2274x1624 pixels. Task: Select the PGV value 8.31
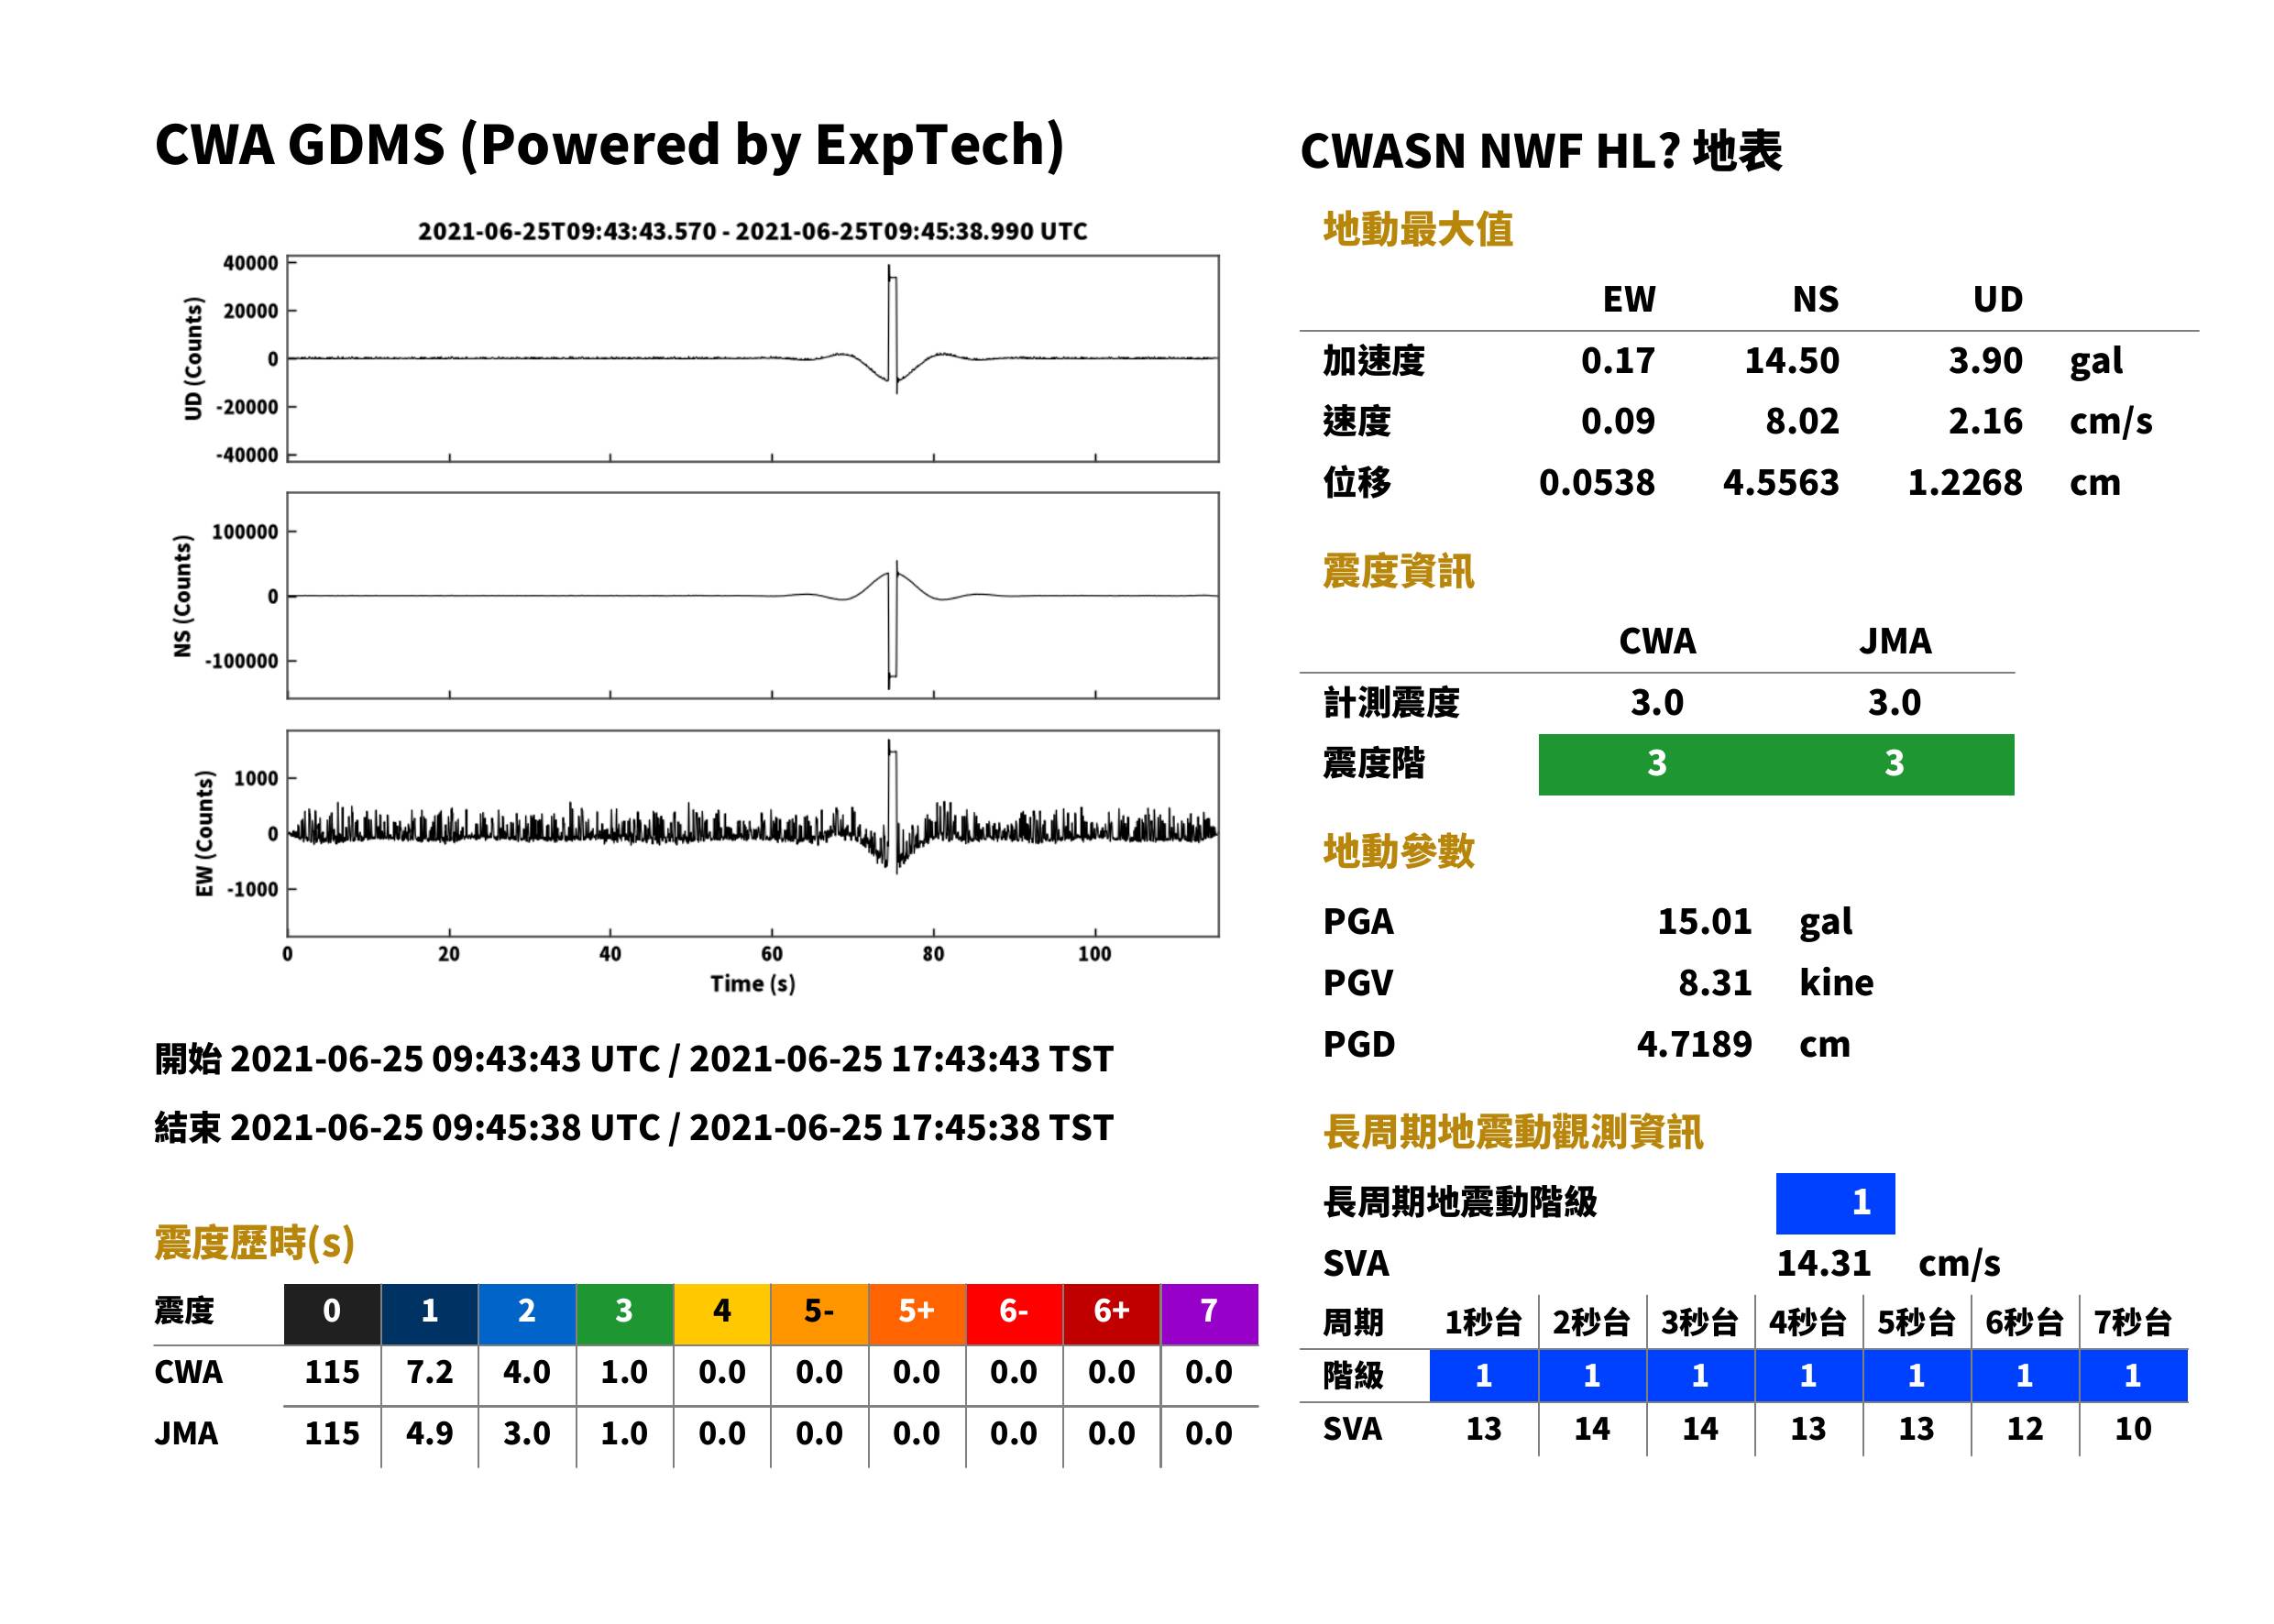tap(1715, 983)
